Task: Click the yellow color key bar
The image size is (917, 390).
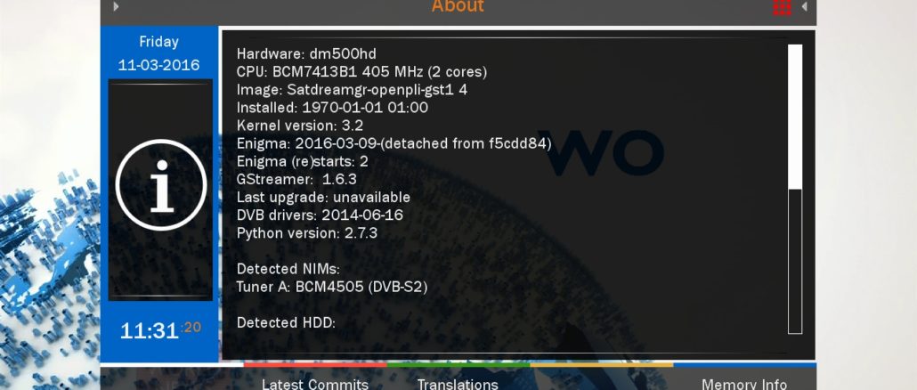Action: point(602,365)
